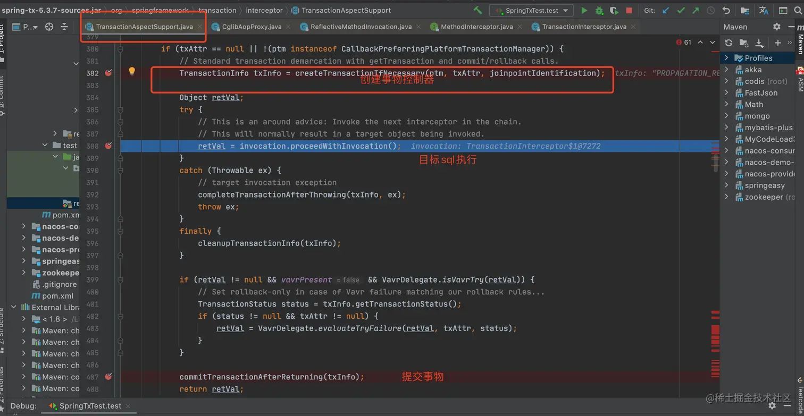Stop the running process with red square
The height and width of the screenshot is (416, 804).
coord(629,10)
